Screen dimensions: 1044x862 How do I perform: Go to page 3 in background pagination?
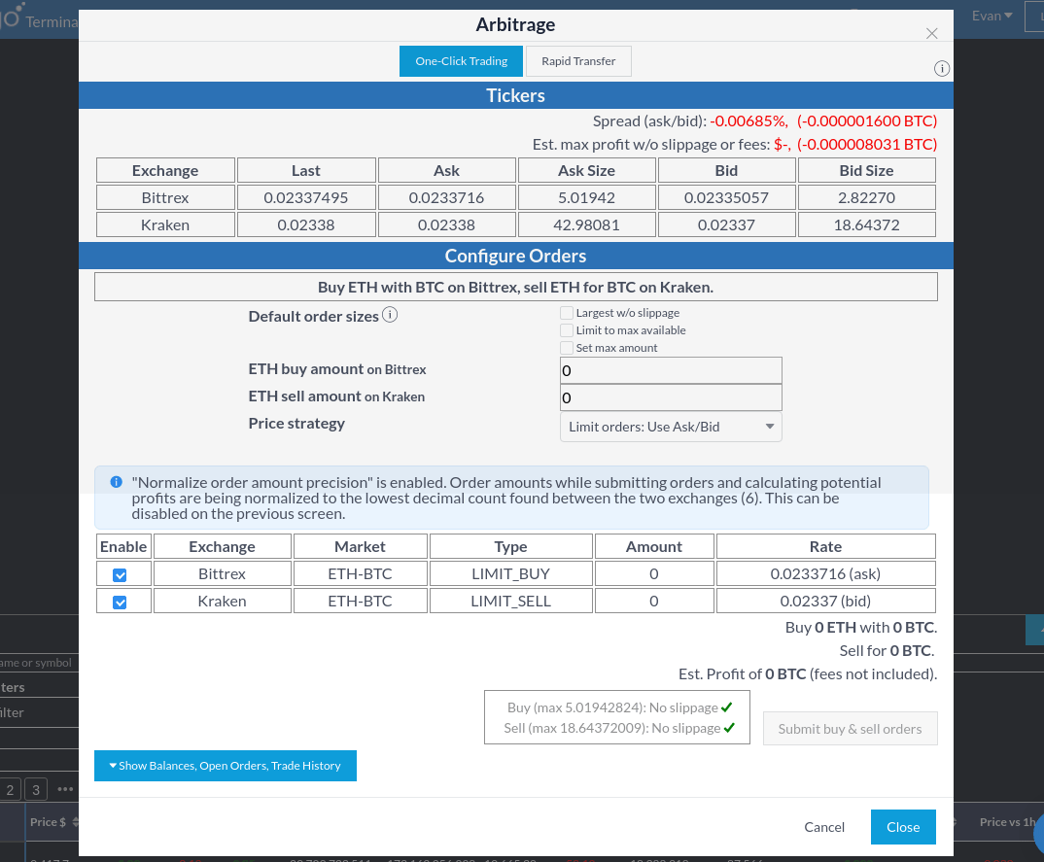coord(36,790)
